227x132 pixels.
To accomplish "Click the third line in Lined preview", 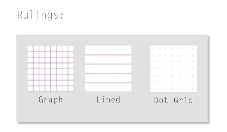I will (108, 73).
